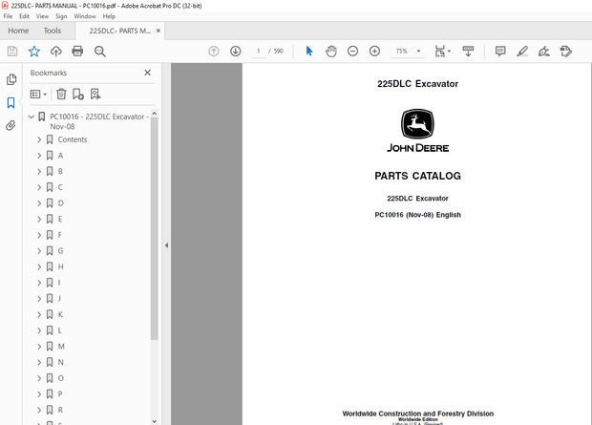
Task: Close the Bookmarks panel
Action: click(x=148, y=73)
